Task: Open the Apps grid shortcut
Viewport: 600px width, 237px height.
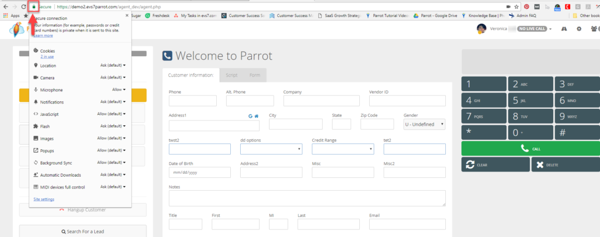Action: pos(12,16)
